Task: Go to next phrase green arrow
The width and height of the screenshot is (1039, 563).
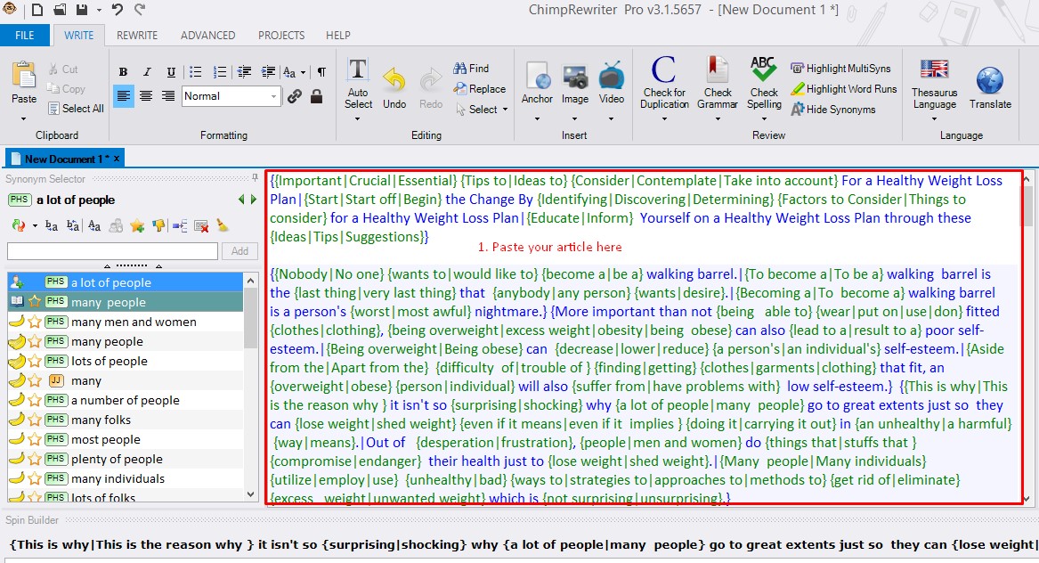Action: coord(253,199)
